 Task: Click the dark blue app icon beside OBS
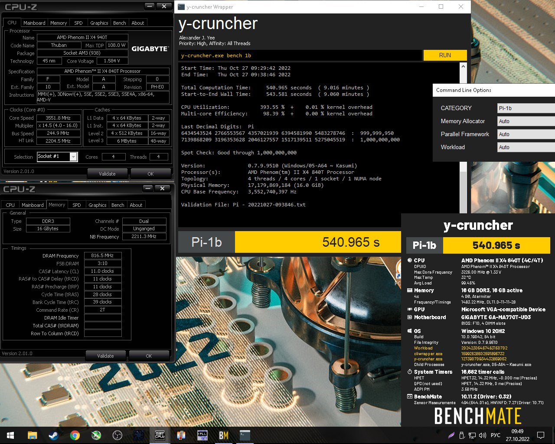pos(139,435)
